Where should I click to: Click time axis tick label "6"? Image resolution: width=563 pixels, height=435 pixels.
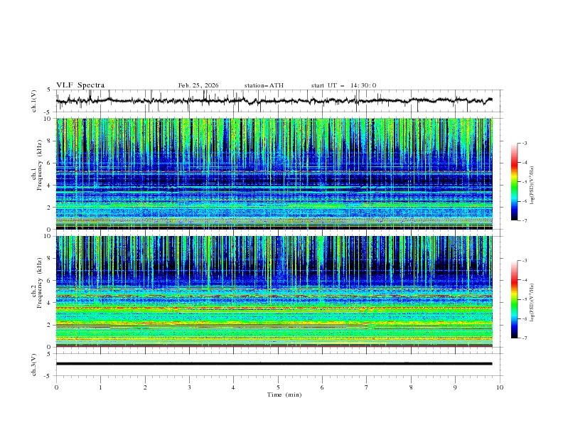tap(322, 387)
